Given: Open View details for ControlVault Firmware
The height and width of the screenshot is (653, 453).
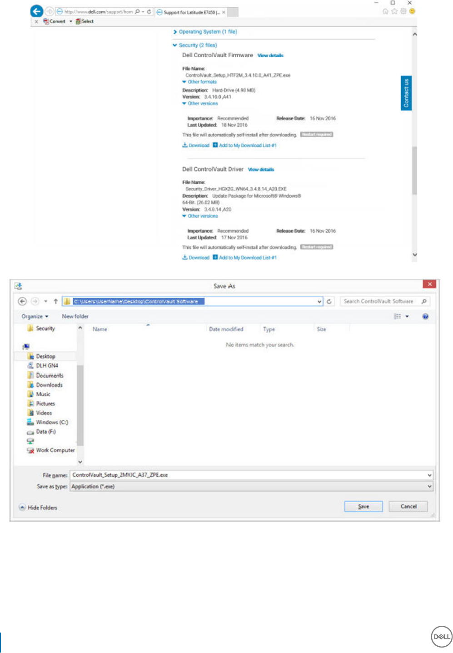Looking at the screenshot, I should pyautogui.click(x=270, y=55).
